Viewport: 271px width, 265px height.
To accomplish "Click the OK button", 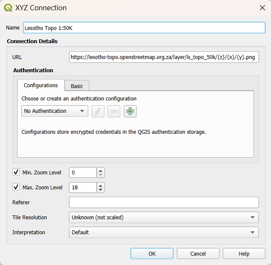I will [152, 253].
